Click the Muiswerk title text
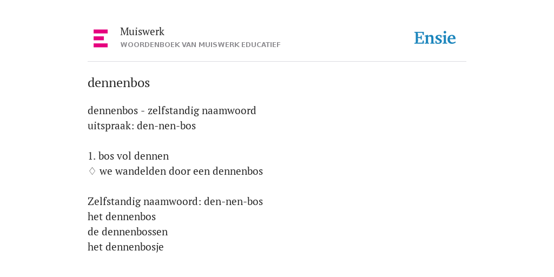 pyautogui.click(x=142, y=32)
